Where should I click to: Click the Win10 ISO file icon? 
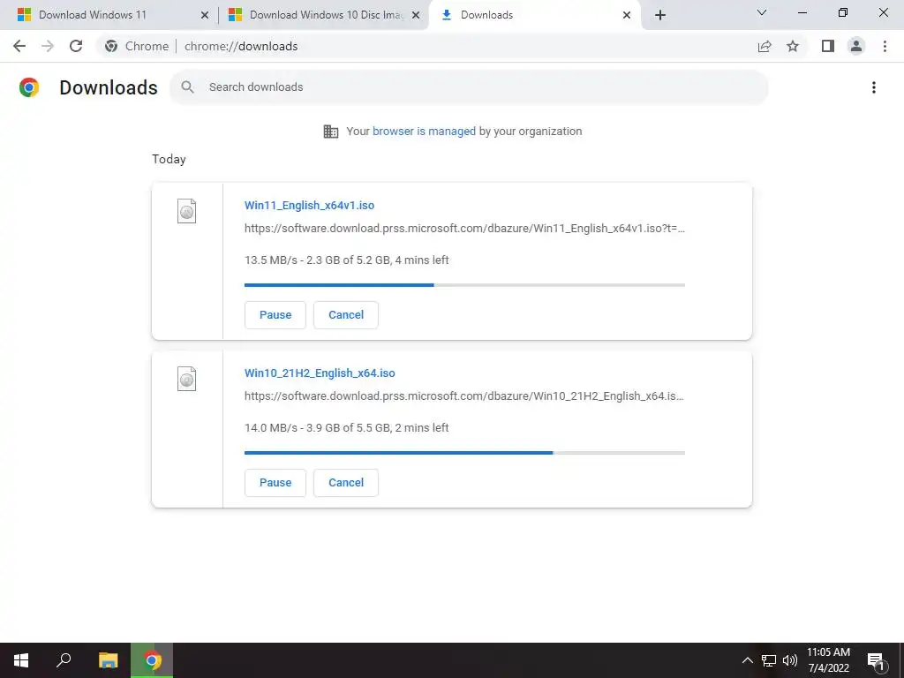tap(187, 379)
